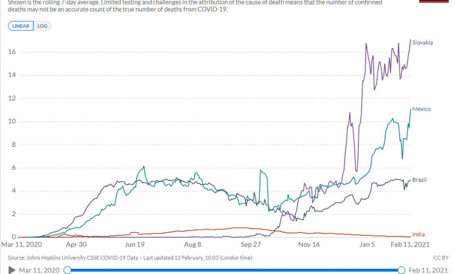Click the Jan 5 x-axis tick label
Screen dimensions: 455x274
point(367,245)
